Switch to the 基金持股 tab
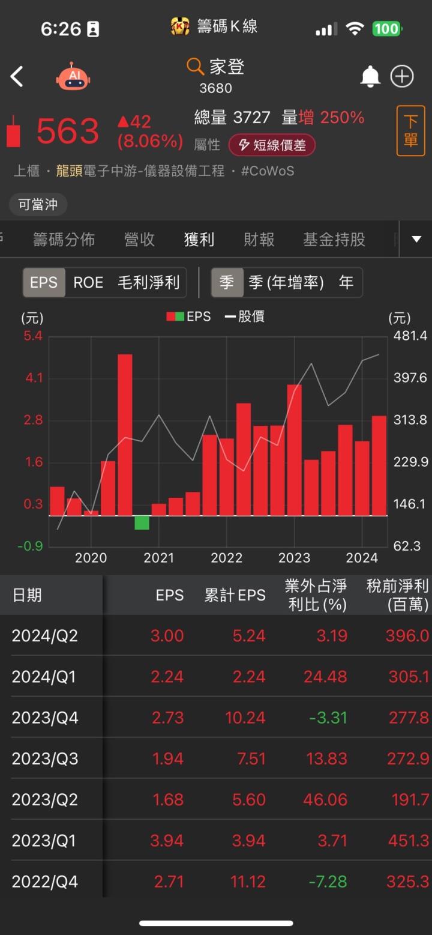This screenshot has width=432, height=935. [x=334, y=240]
